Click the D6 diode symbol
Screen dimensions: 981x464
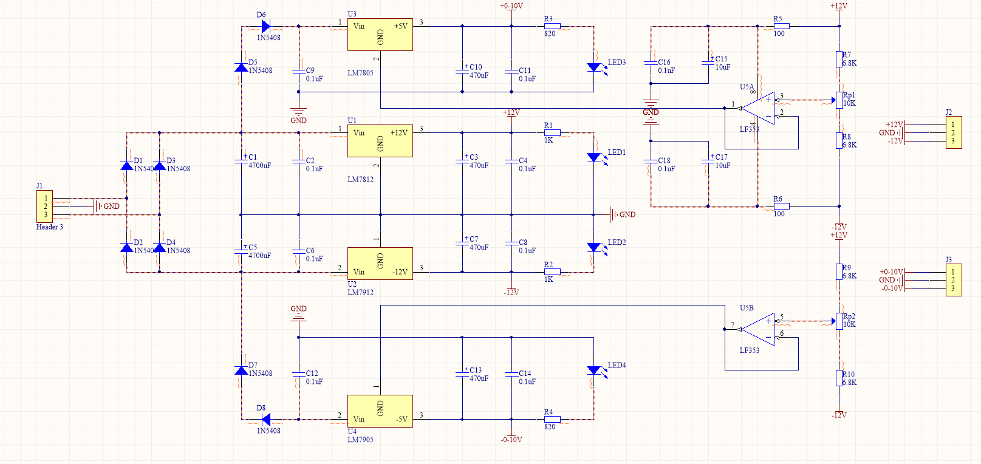(x=265, y=26)
